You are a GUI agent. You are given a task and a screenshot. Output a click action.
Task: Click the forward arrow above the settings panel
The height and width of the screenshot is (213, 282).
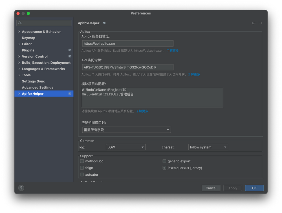[260, 23]
